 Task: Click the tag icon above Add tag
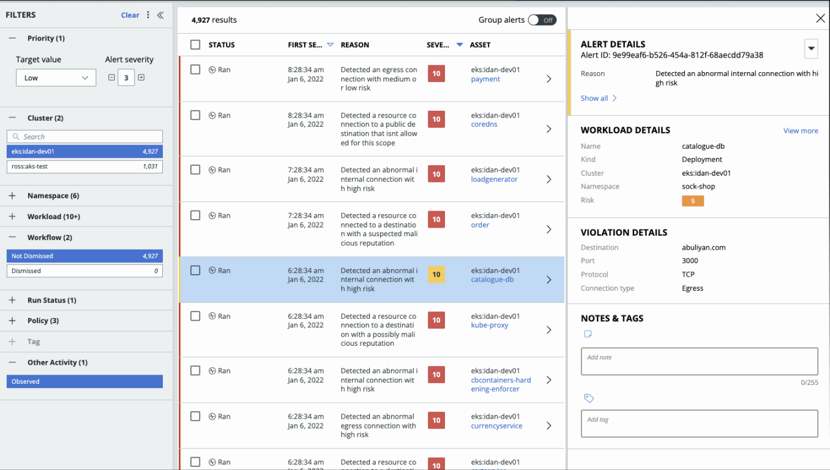(589, 398)
